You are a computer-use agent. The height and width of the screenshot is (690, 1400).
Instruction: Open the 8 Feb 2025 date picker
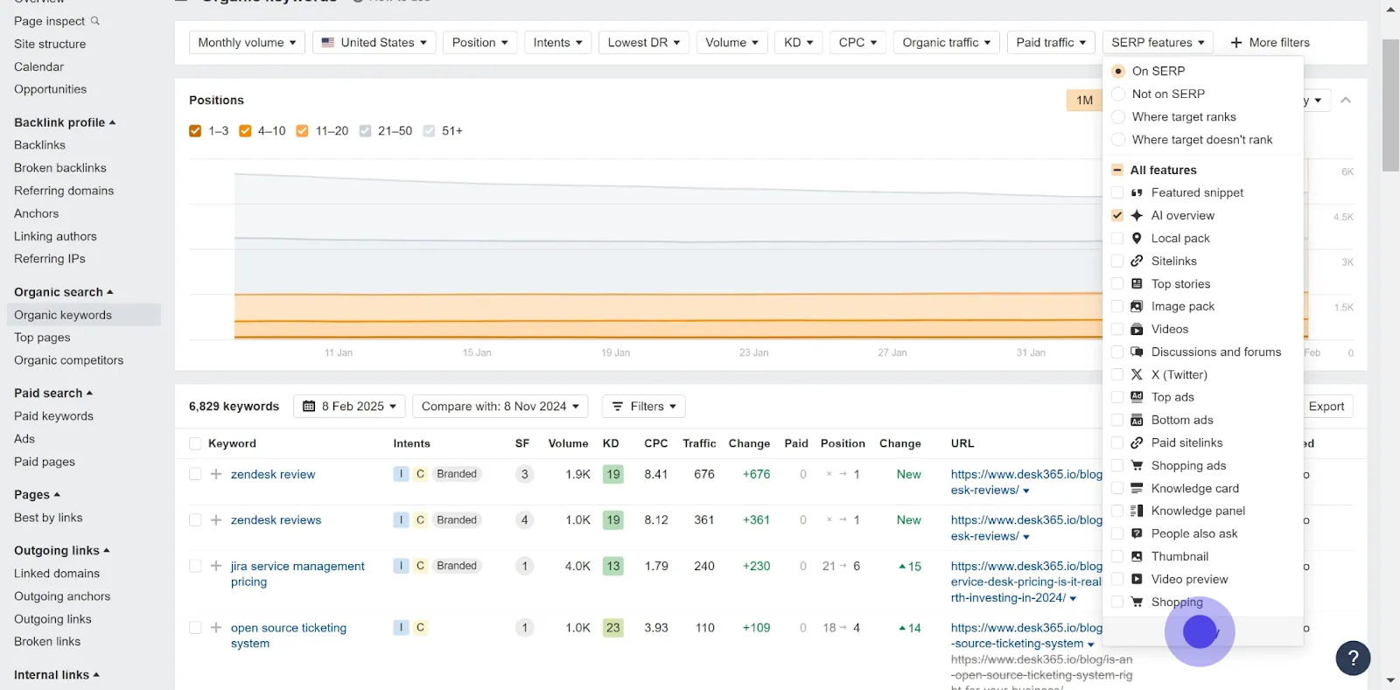349,407
